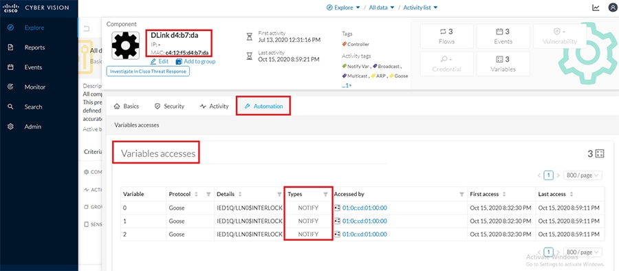619x271 pixels.
Task: Sort table by Details column arrows
Action: click(x=239, y=195)
